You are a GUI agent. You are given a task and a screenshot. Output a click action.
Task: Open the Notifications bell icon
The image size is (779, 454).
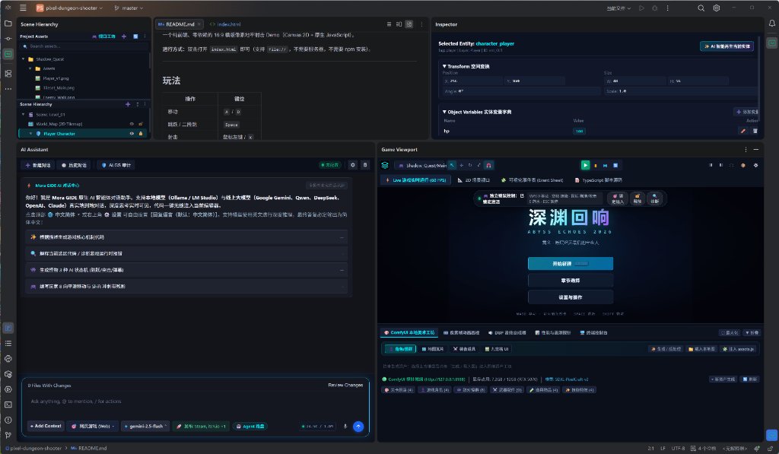[771, 24]
